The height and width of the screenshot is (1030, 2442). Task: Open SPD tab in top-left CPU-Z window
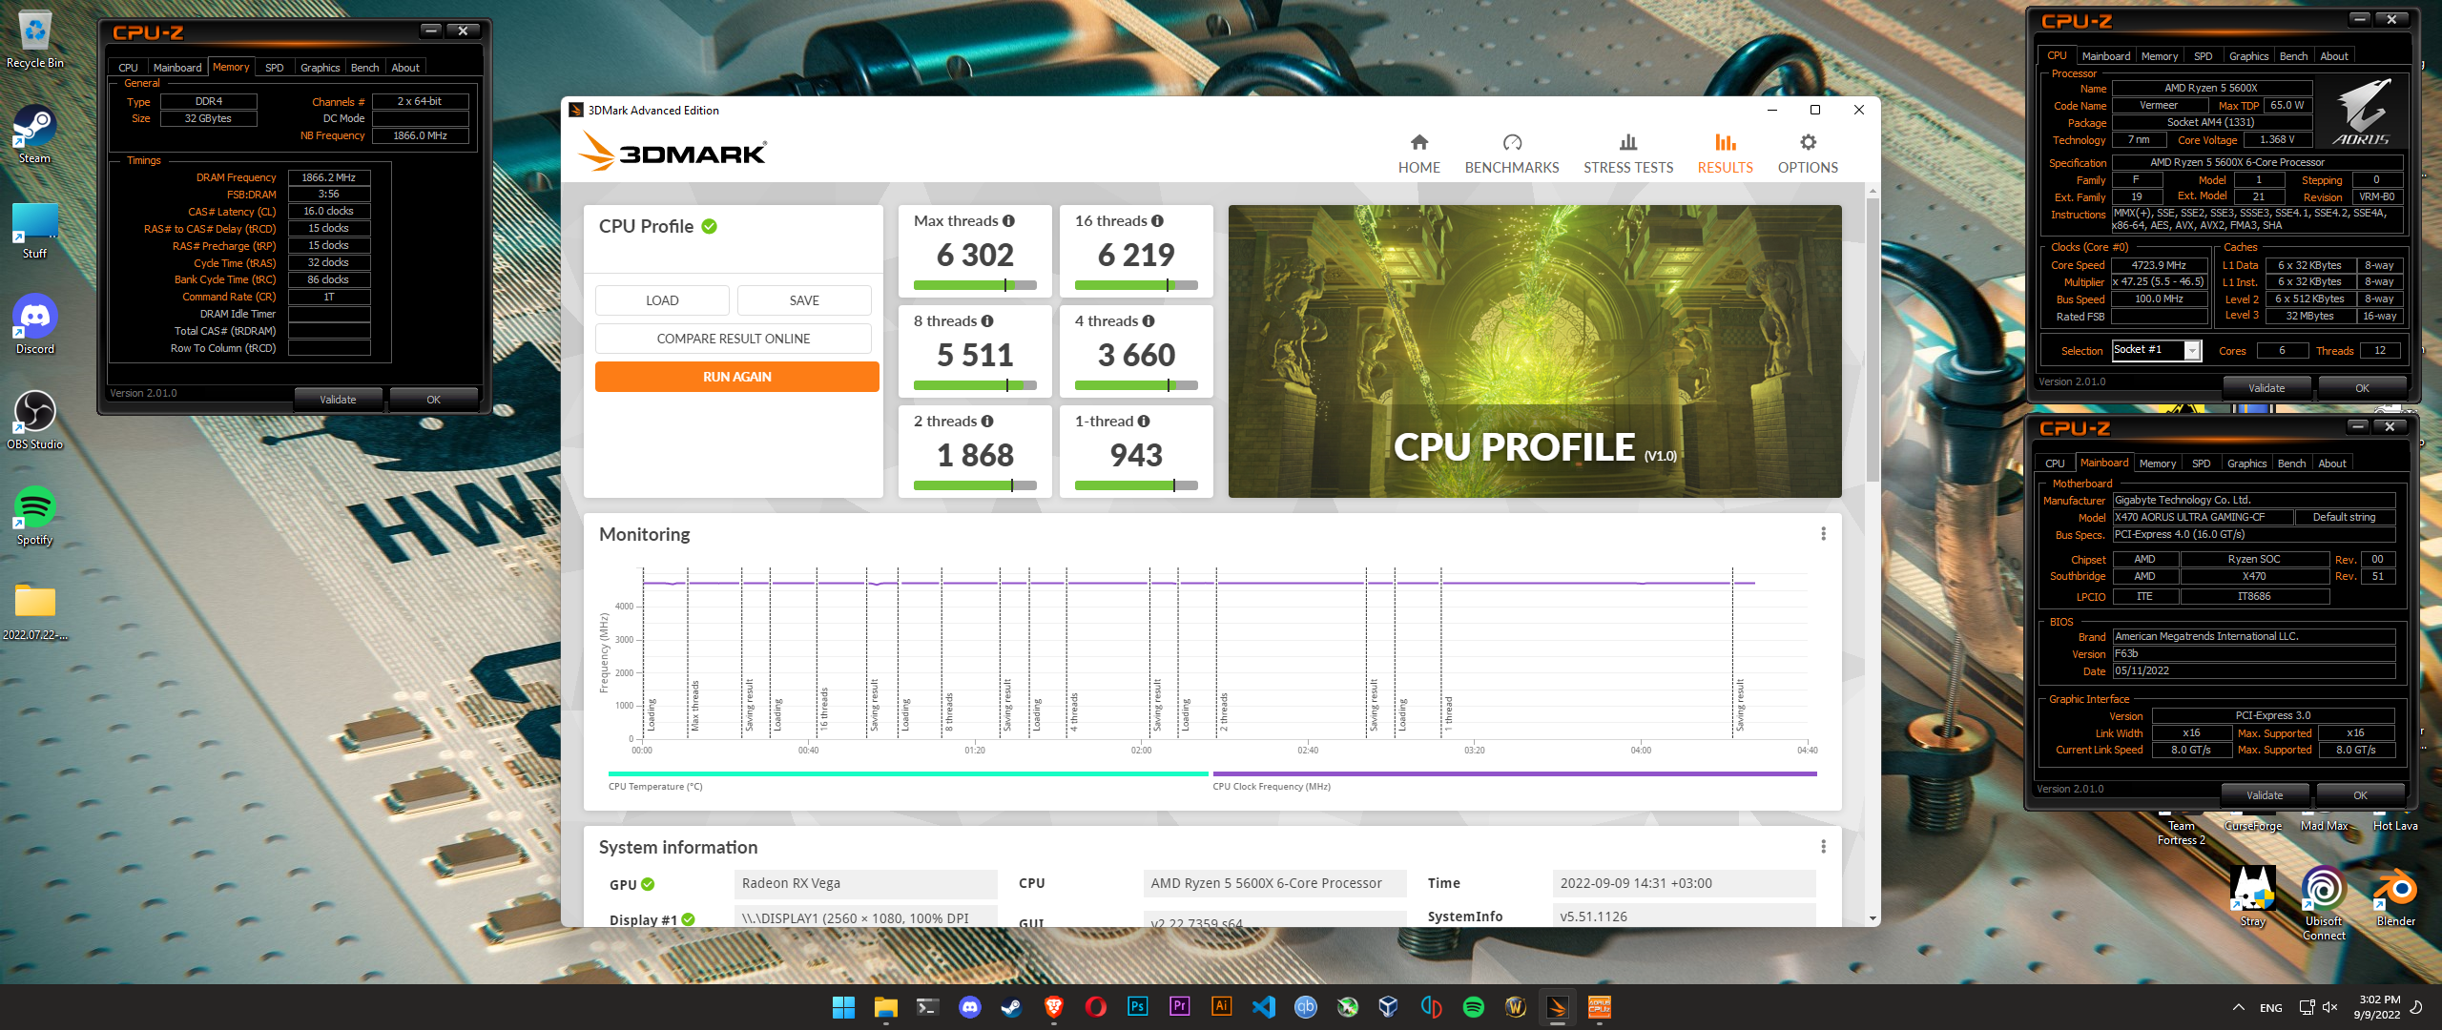coord(275,68)
